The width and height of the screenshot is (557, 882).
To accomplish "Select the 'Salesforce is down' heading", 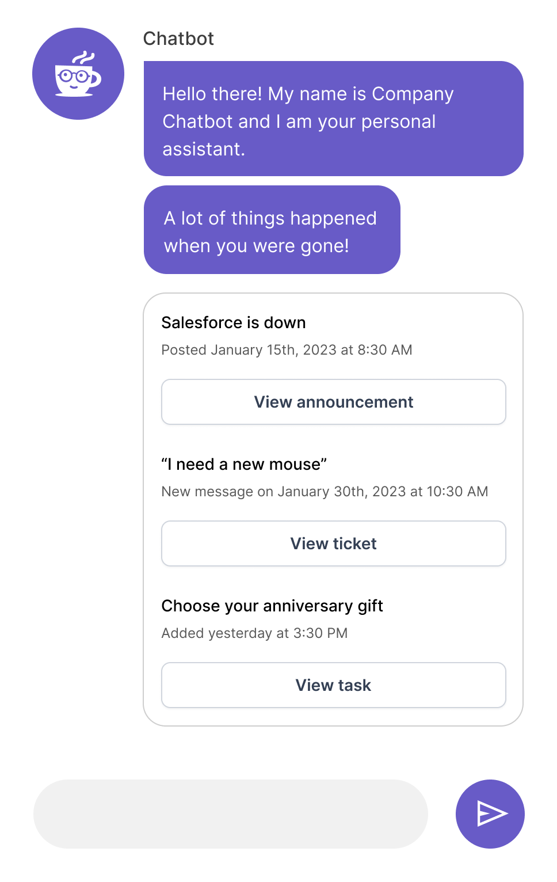I will click(x=233, y=322).
